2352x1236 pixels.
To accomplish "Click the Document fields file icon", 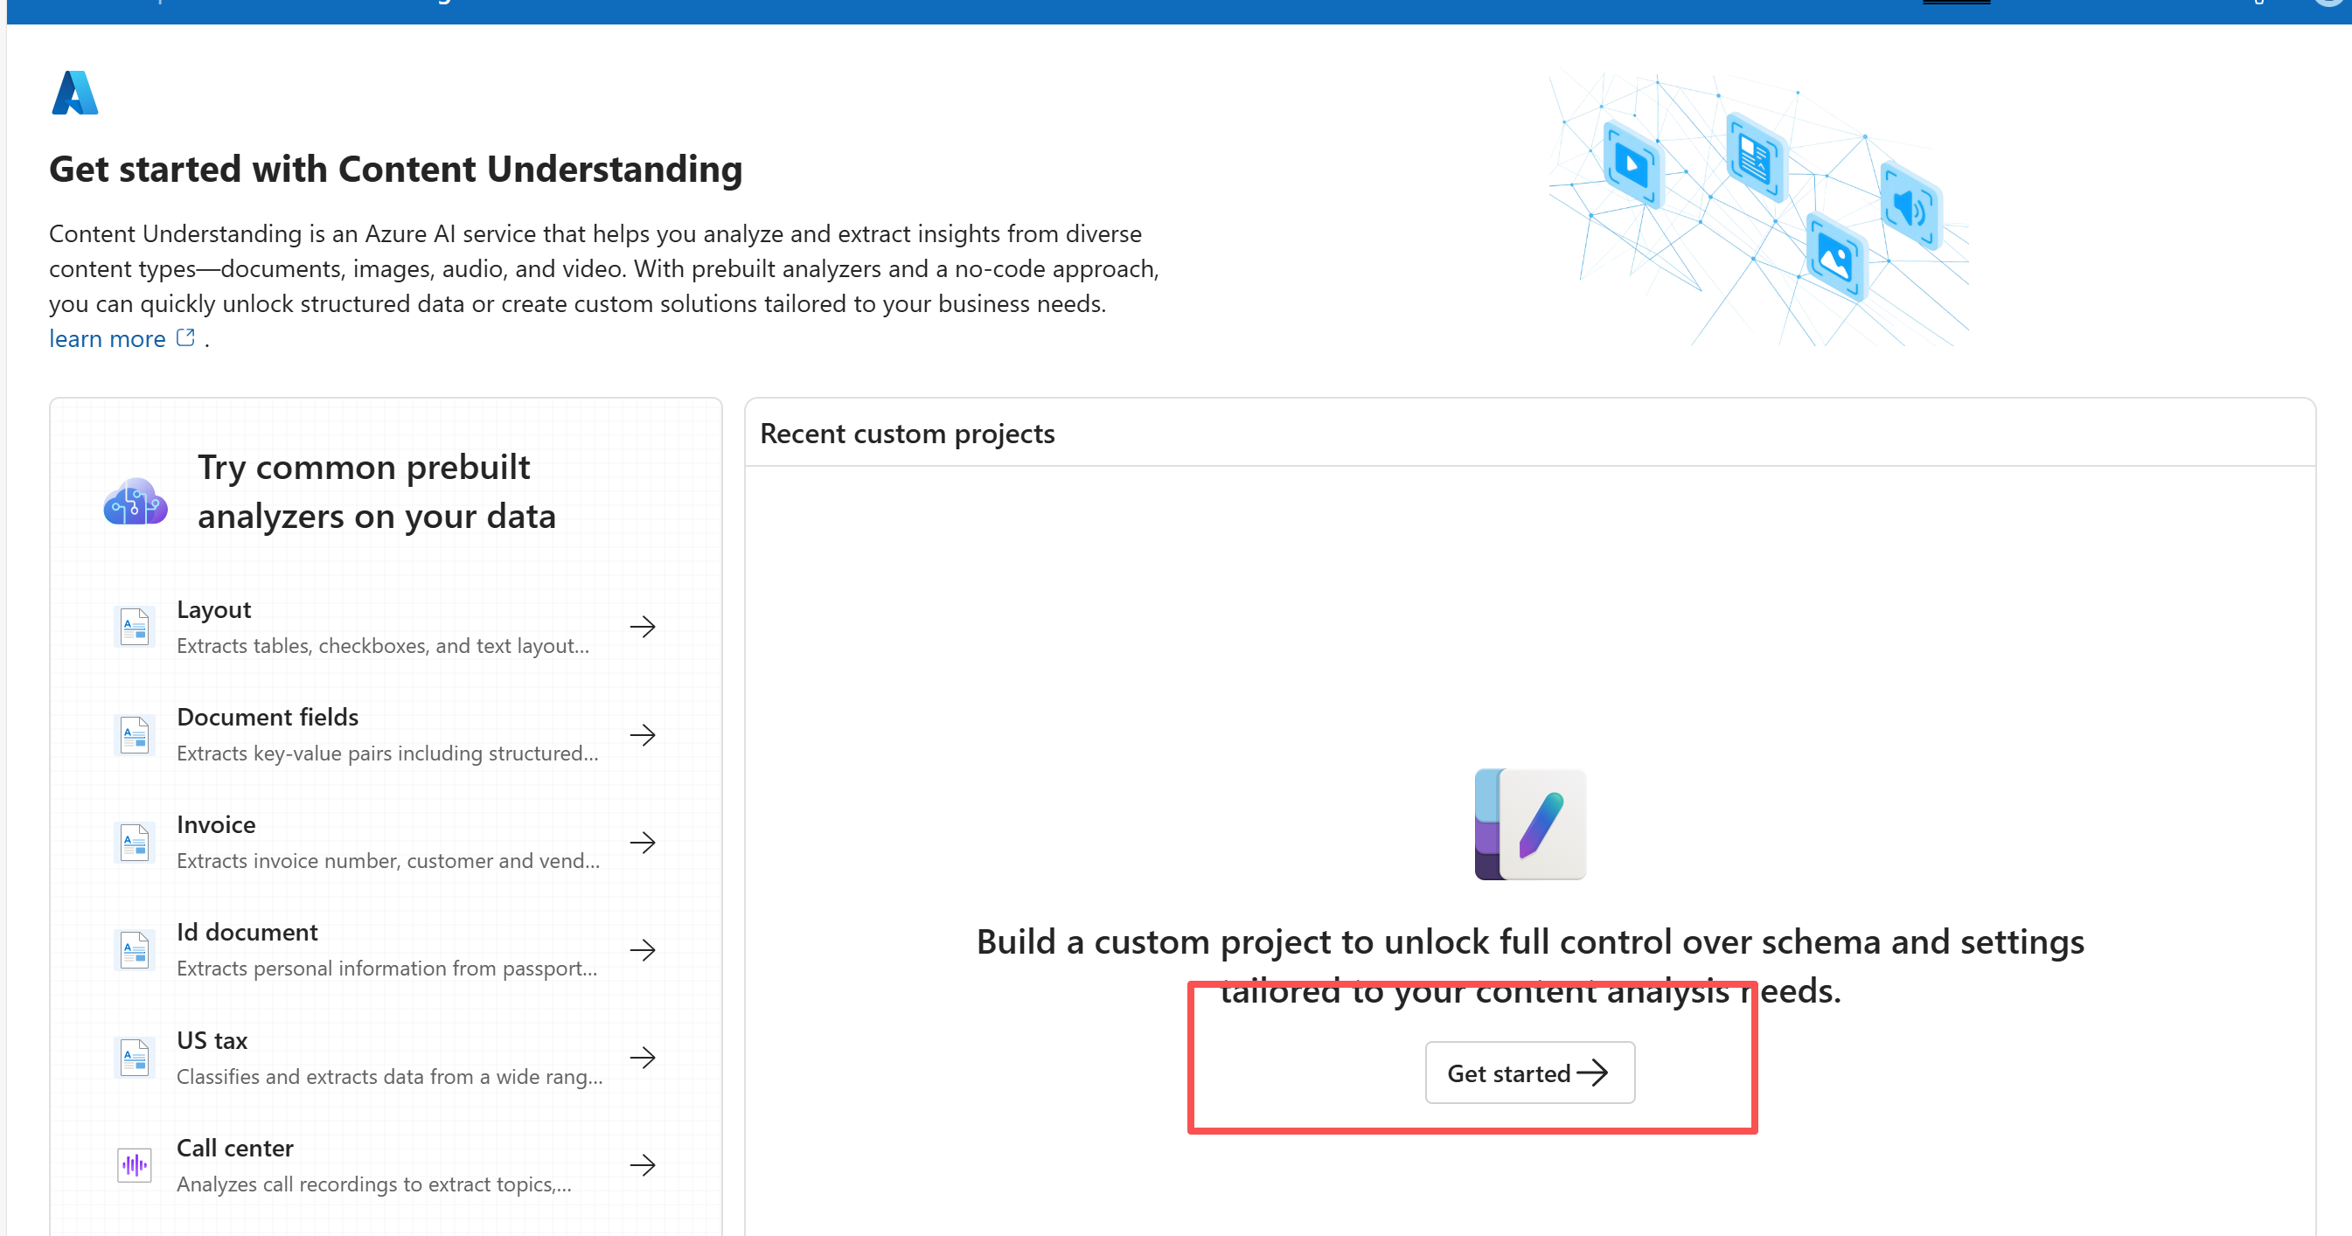I will [136, 735].
